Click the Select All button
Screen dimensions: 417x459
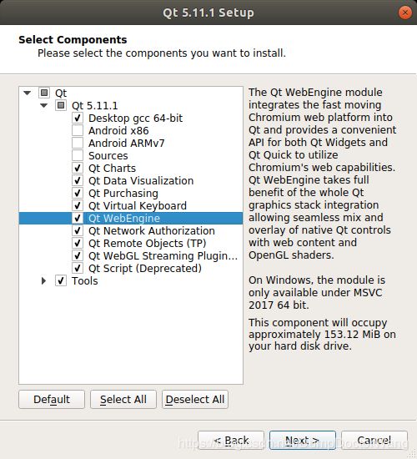123,399
